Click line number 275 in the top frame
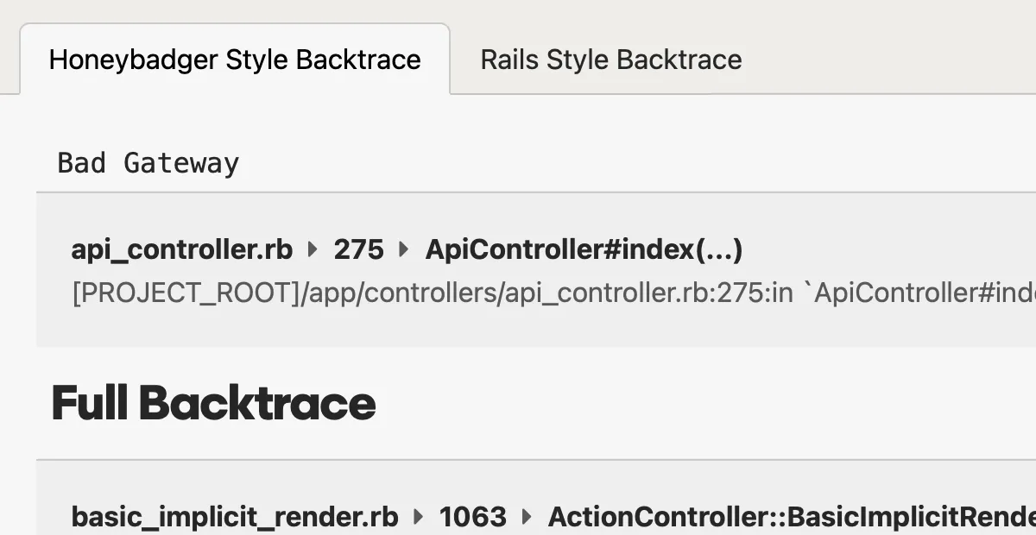The width and height of the screenshot is (1036, 535). click(x=357, y=249)
